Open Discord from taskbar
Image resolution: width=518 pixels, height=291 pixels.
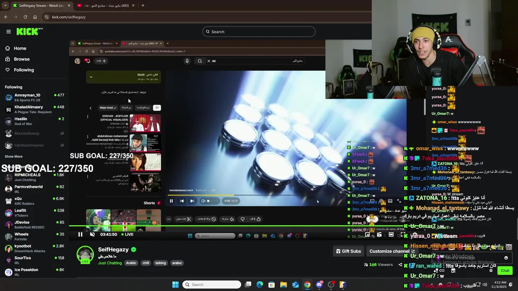click(x=319, y=285)
